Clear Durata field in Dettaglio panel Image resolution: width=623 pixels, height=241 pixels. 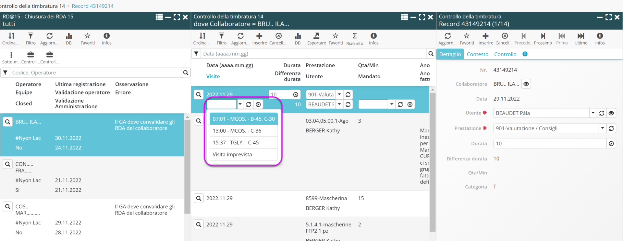point(611,144)
